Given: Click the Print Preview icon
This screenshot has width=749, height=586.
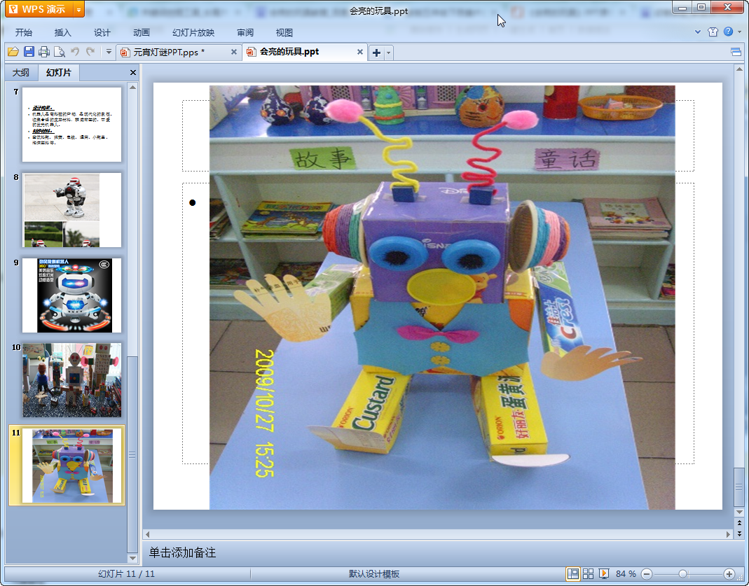Looking at the screenshot, I should click(60, 52).
